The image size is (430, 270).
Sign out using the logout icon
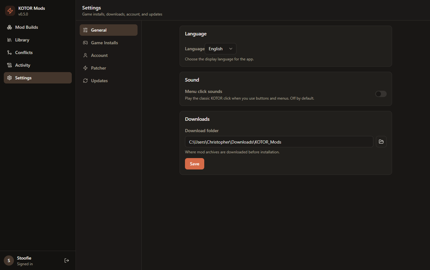pos(67,261)
